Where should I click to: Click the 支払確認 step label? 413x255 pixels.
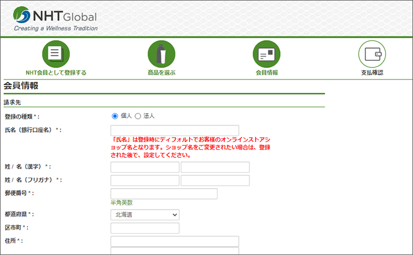(372, 72)
